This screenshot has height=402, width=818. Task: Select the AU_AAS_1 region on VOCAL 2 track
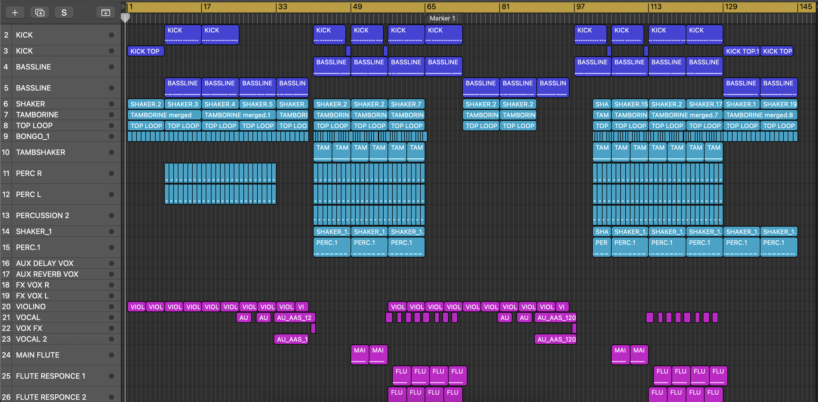291,339
